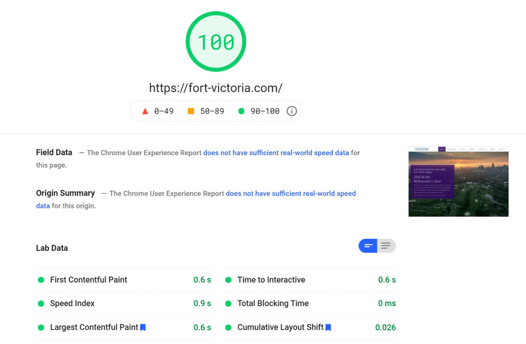526x344 pixels.
Task: Click the fort-victoria.com page screenshot thumbnail
Action: tap(458, 181)
